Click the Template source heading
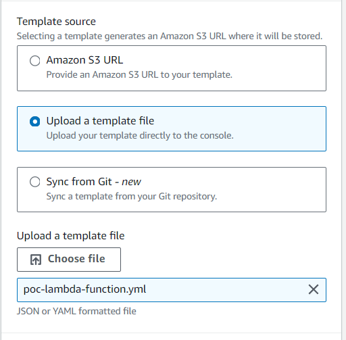The width and height of the screenshot is (346, 340). 56,22
